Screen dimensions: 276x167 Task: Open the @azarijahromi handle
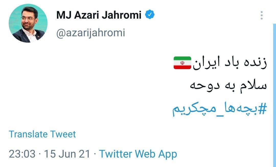click(90, 33)
